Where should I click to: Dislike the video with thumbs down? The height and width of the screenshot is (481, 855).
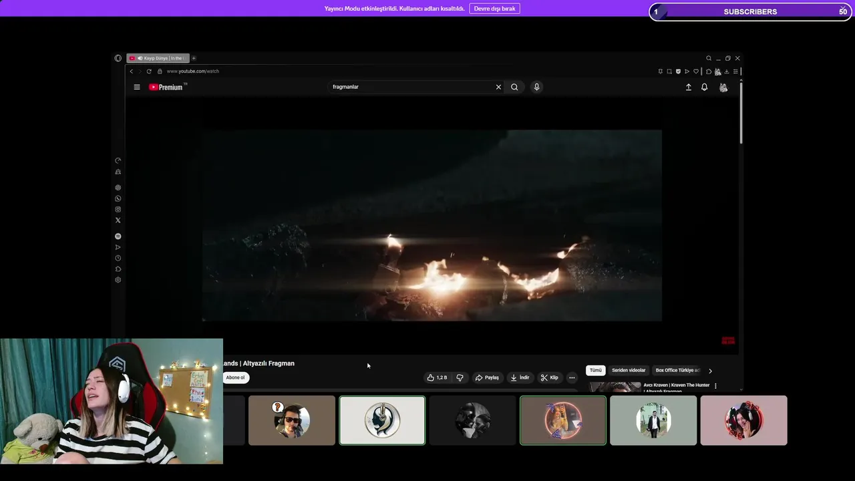pos(460,377)
